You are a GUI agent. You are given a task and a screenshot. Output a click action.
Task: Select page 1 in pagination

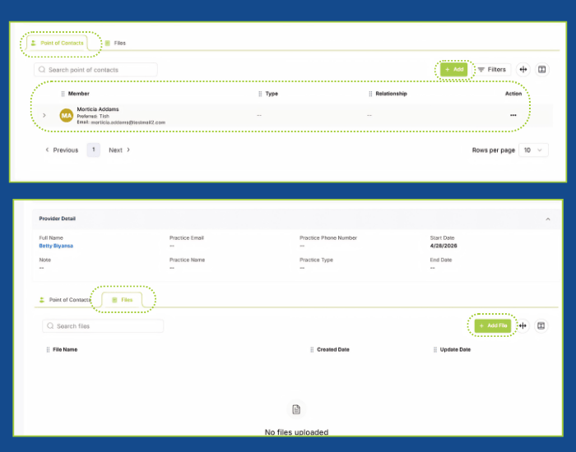(x=93, y=150)
